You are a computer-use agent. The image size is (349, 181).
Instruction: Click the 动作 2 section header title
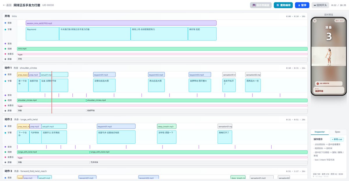click(8, 120)
